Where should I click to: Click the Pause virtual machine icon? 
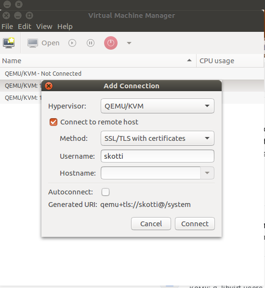(91, 43)
